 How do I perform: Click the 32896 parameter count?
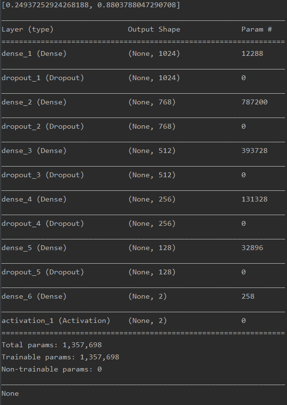(x=253, y=248)
